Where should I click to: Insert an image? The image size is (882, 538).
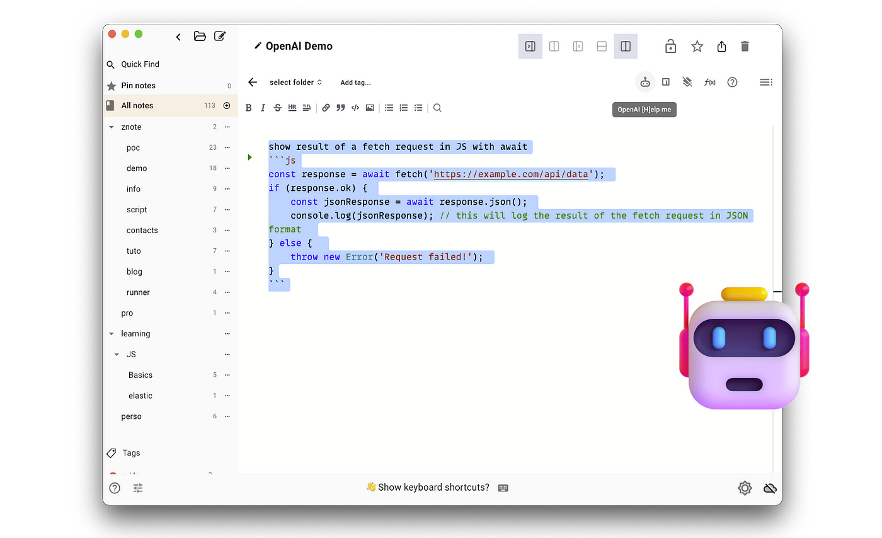click(369, 108)
